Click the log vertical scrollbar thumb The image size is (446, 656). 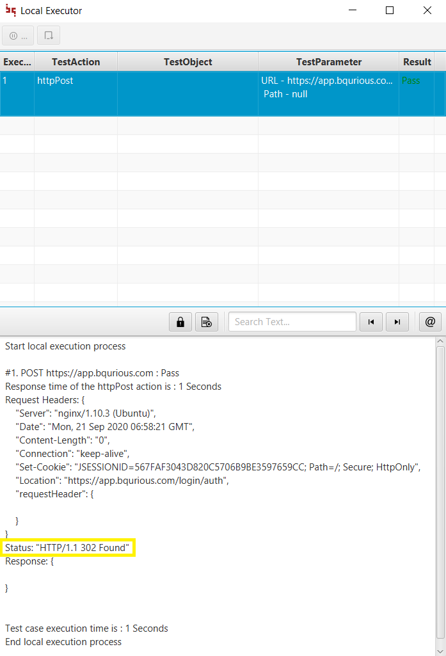coord(440,492)
